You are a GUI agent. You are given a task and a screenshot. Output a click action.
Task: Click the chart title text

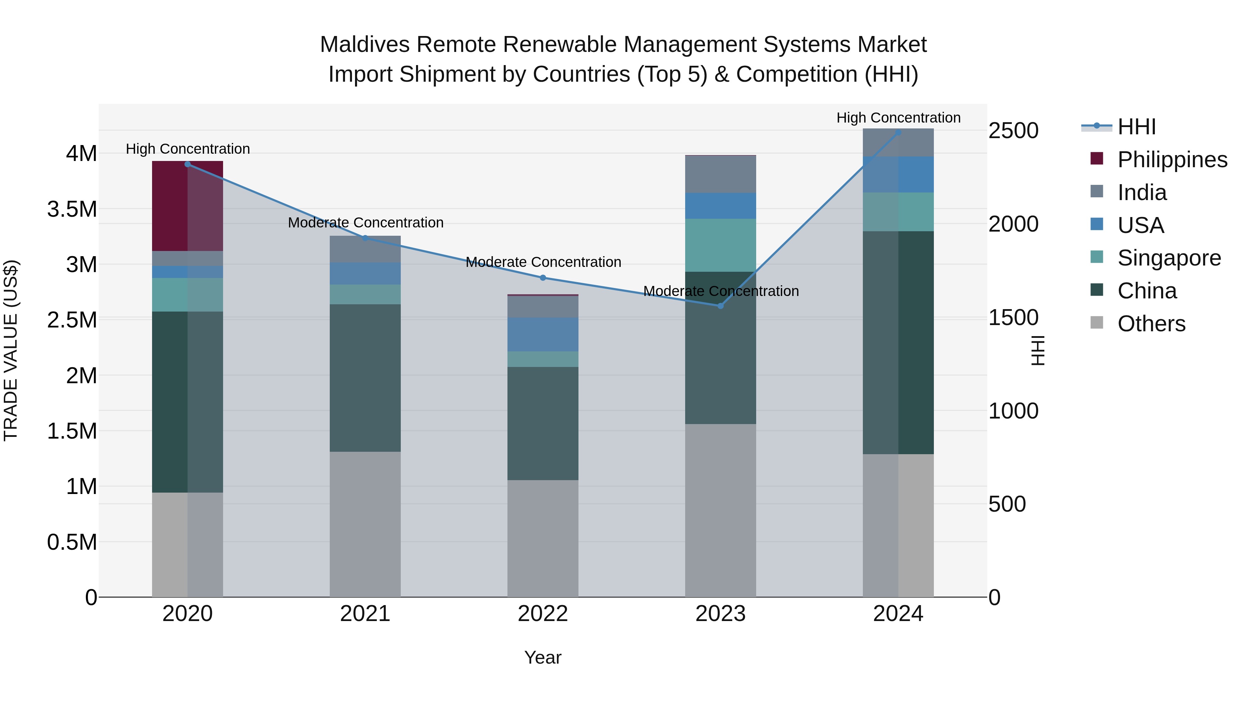tap(623, 59)
